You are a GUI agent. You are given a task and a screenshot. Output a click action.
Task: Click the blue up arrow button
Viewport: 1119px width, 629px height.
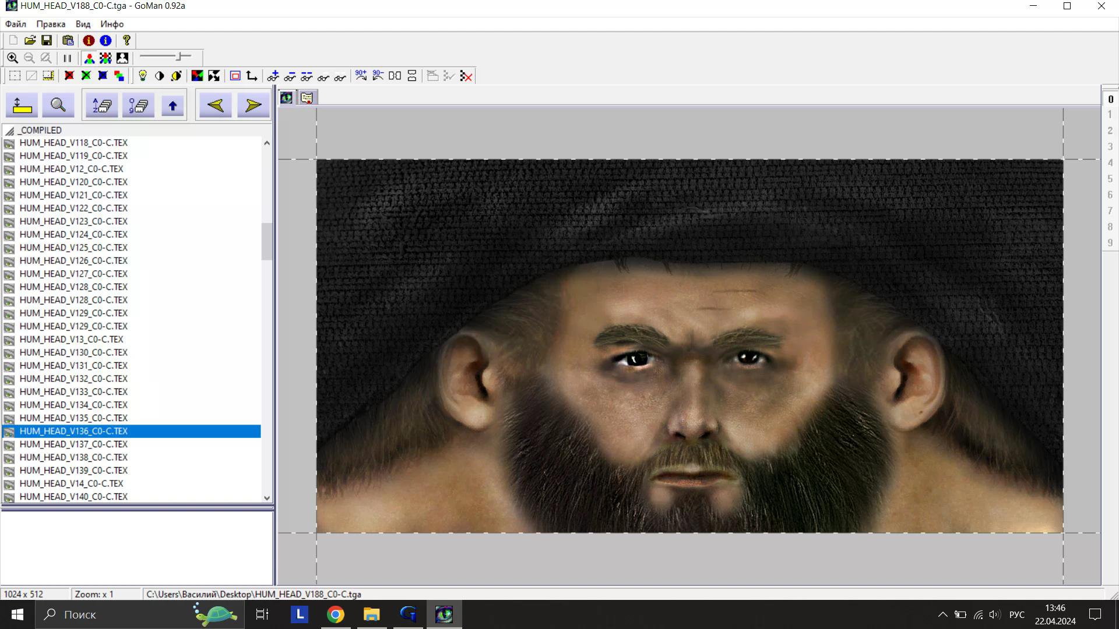(173, 105)
